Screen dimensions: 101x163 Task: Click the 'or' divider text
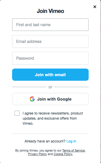tap(50, 87)
